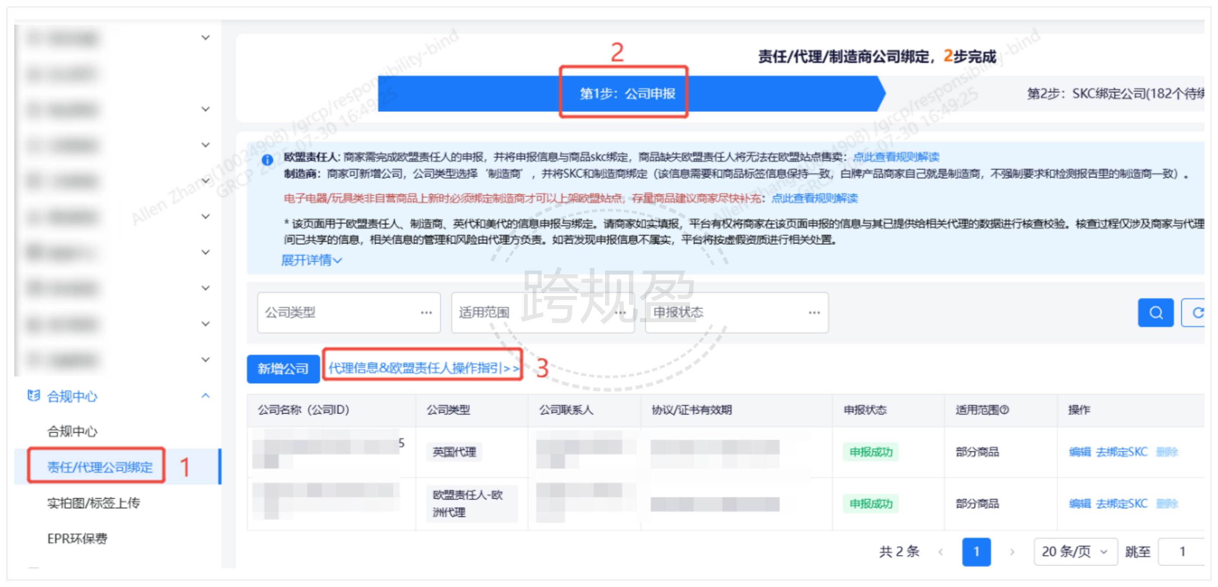Go to next page arrow

[1012, 551]
